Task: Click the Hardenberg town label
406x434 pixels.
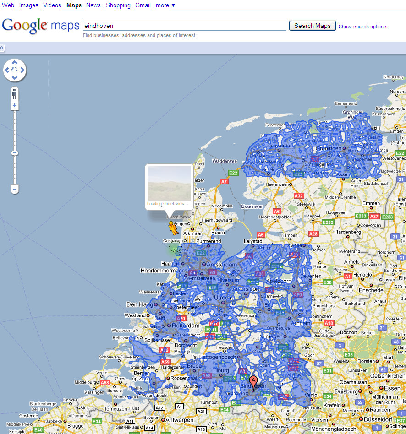Action: pos(347,232)
